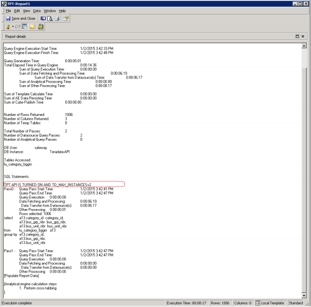Open print preview with magnifier icon

click(x=50, y=18)
